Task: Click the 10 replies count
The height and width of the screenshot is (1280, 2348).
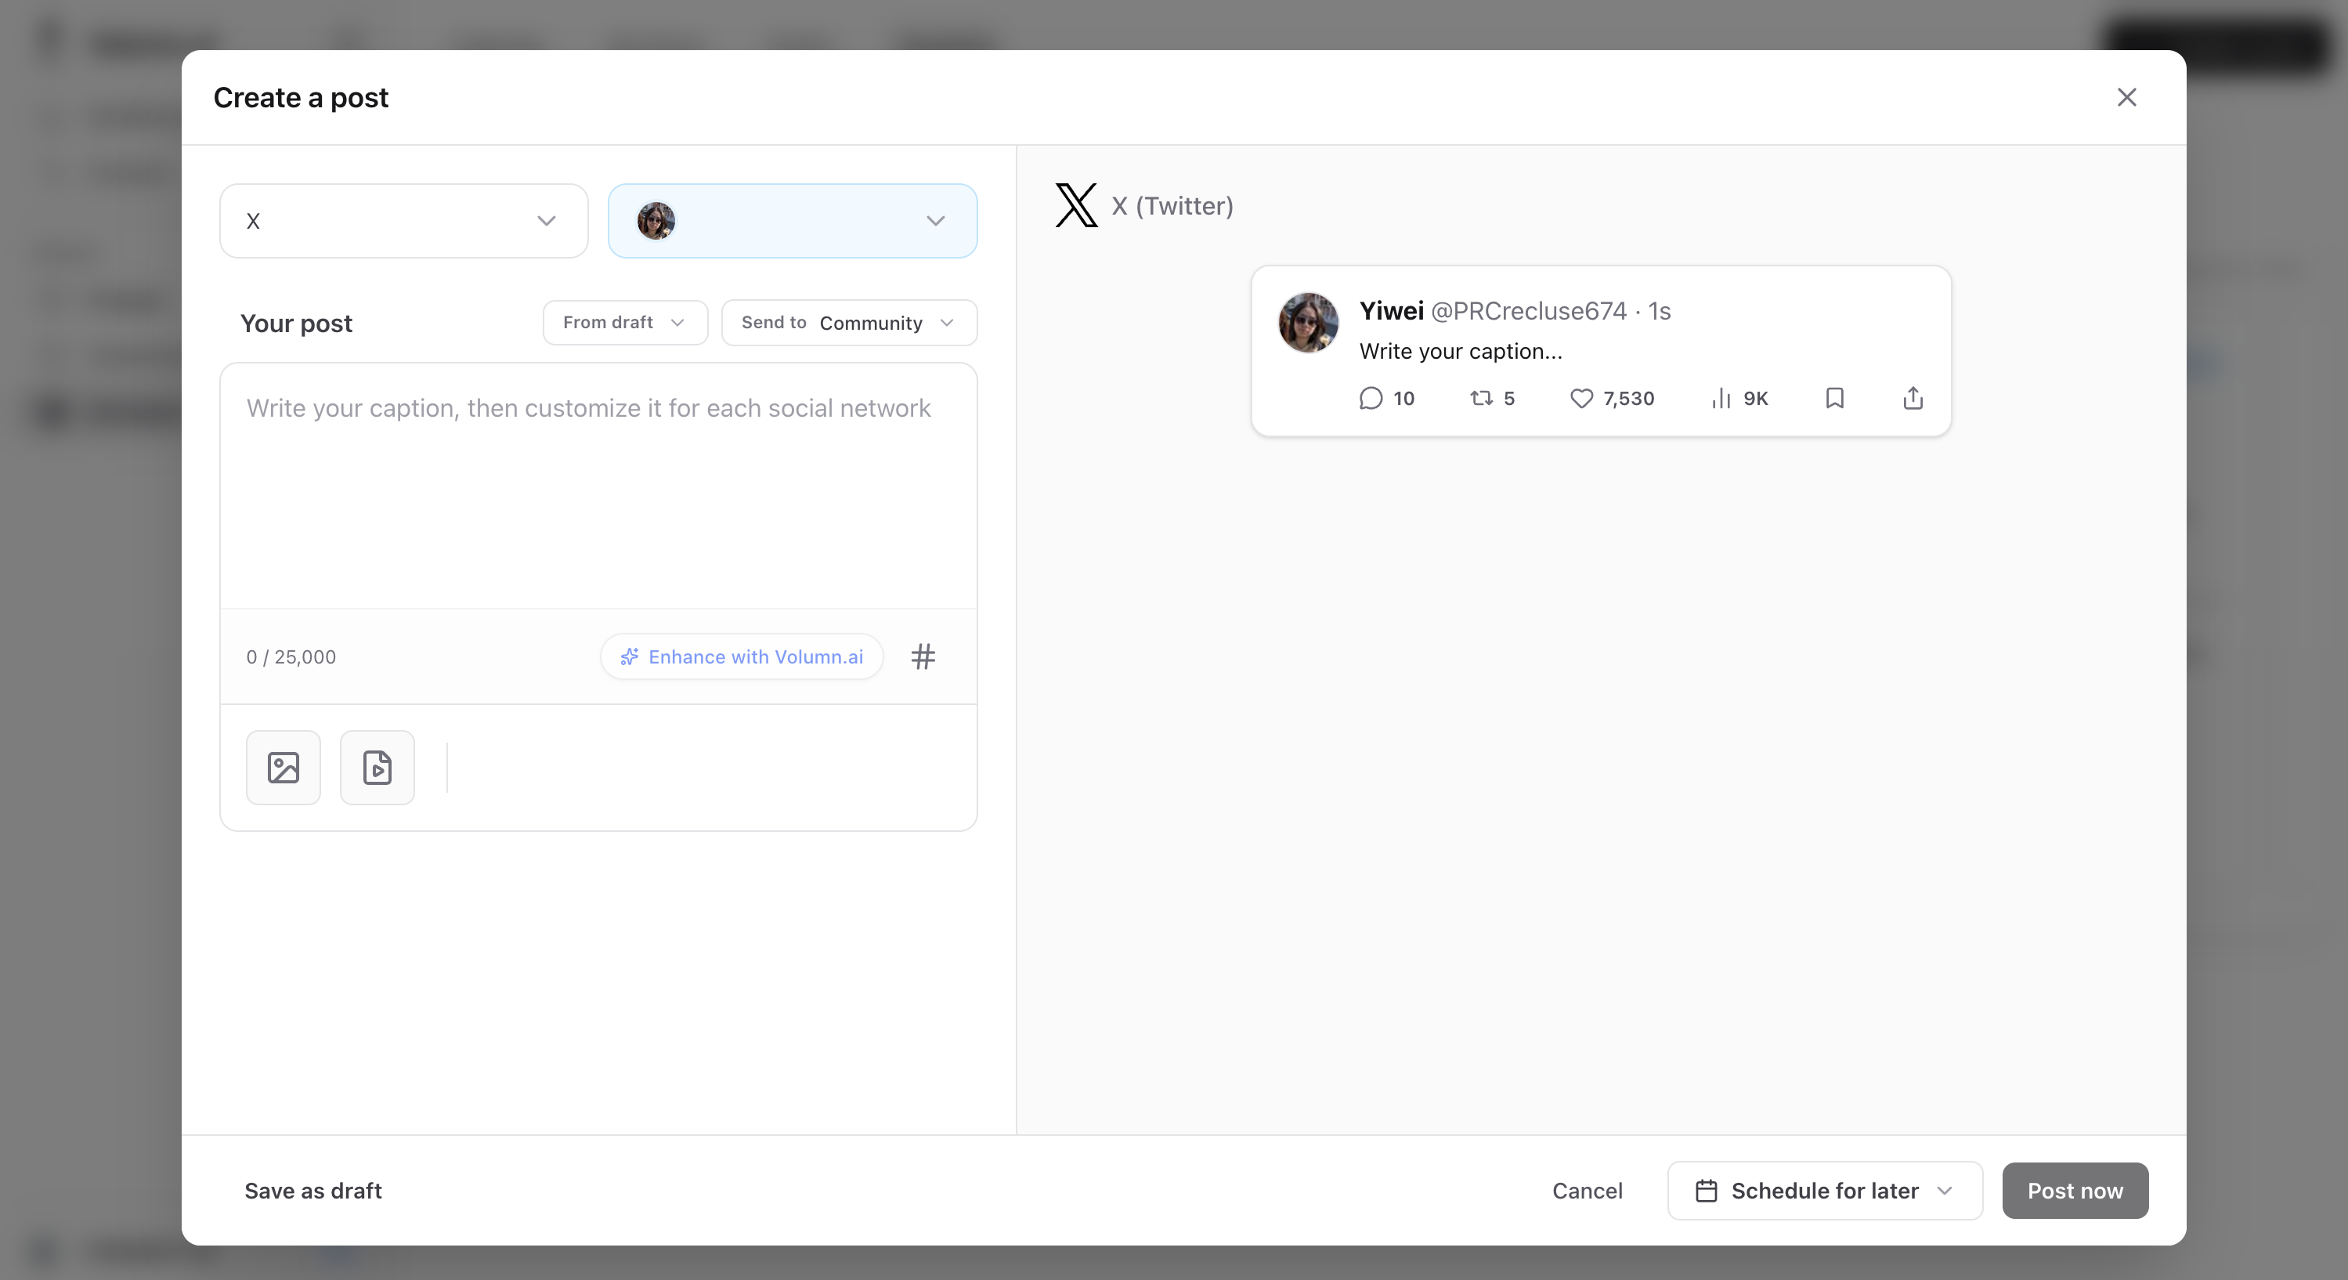Action: 1403,399
